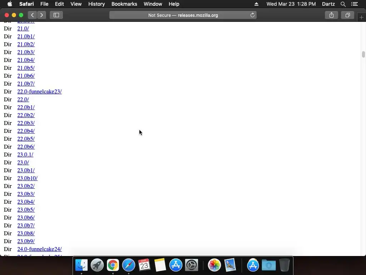The image size is (366, 275).
Task: Toggle the Safari sidebar button
Action: [x=56, y=15]
